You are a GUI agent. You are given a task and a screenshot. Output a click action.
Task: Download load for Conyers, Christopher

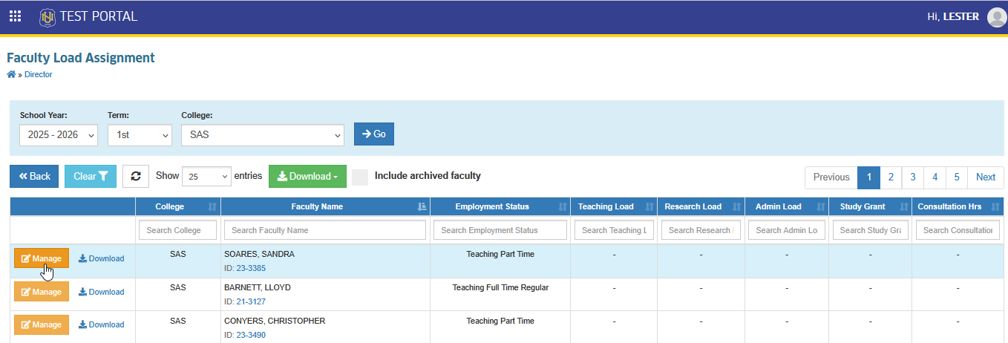[102, 324]
